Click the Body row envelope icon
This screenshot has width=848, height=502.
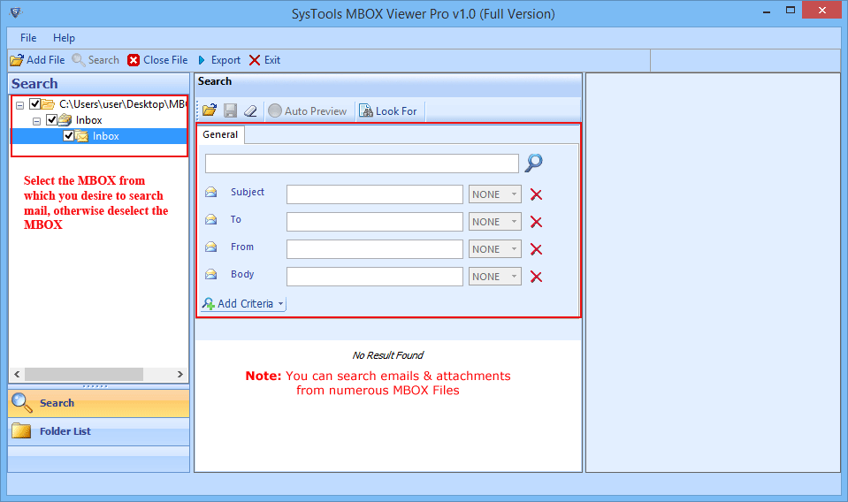click(211, 275)
